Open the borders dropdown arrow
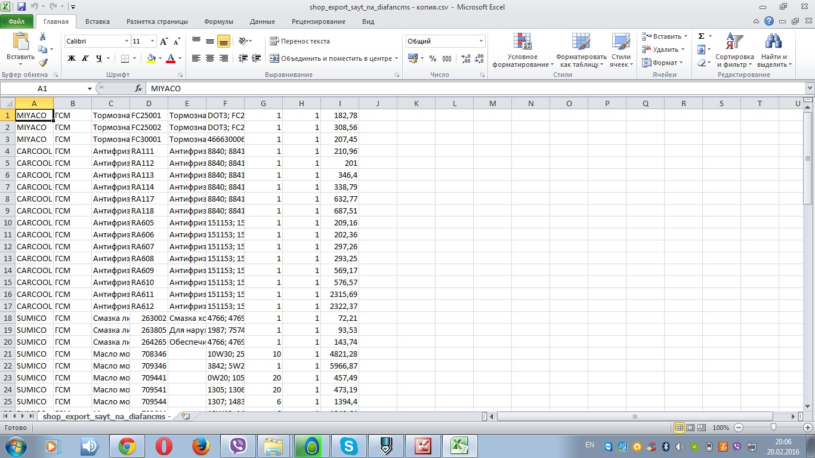The height and width of the screenshot is (458, 815). 135,58
